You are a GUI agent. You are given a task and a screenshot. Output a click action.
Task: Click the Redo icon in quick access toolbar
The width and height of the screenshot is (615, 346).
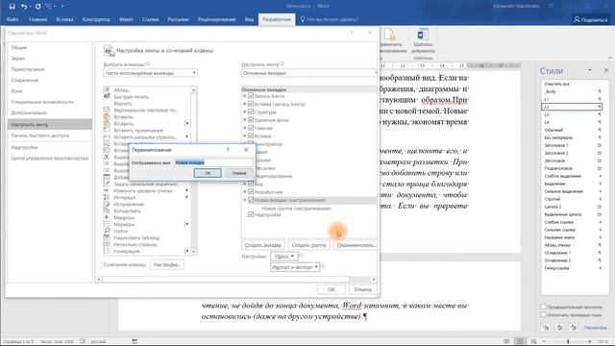[x=37, y=7]
